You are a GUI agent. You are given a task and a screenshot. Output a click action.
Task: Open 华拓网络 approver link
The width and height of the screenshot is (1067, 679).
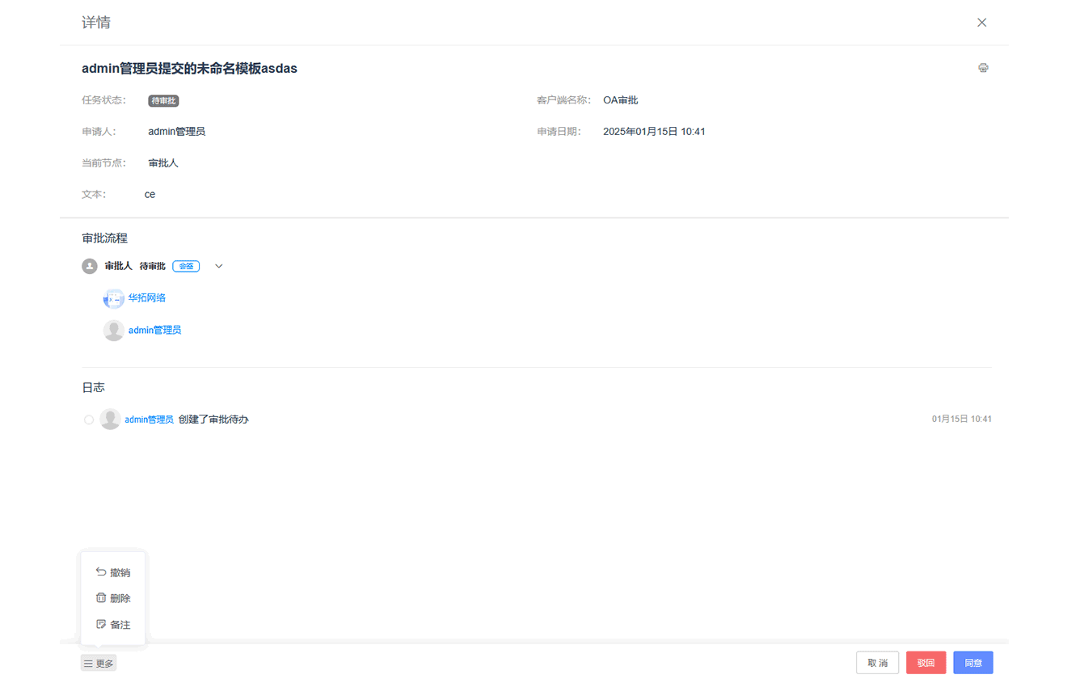click(x=147, y=297)
